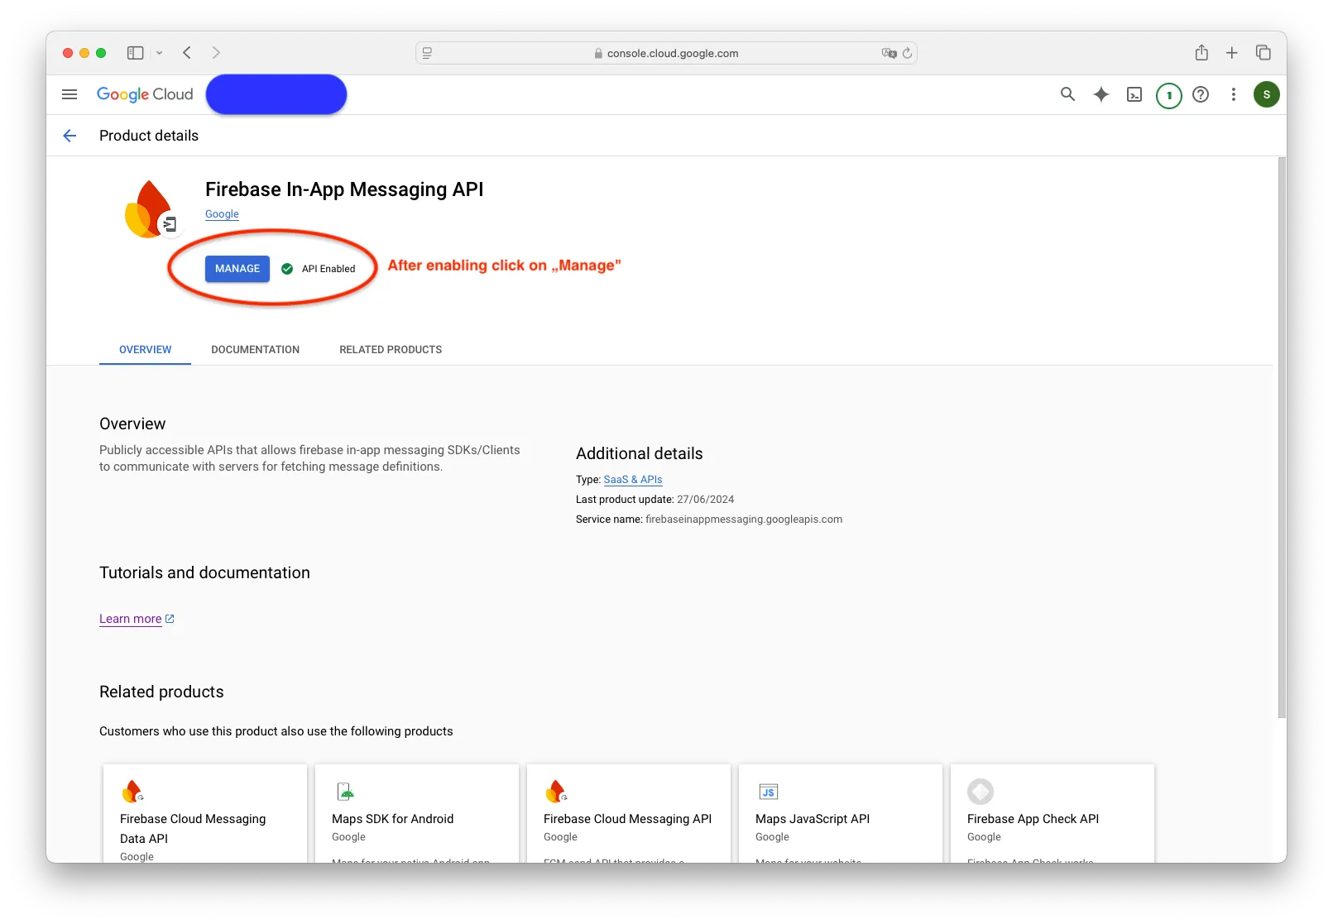Open the Google Cloud navigation hamburger menu
This screenshot has width=1333, height=924.
click(x=70, y=94)
